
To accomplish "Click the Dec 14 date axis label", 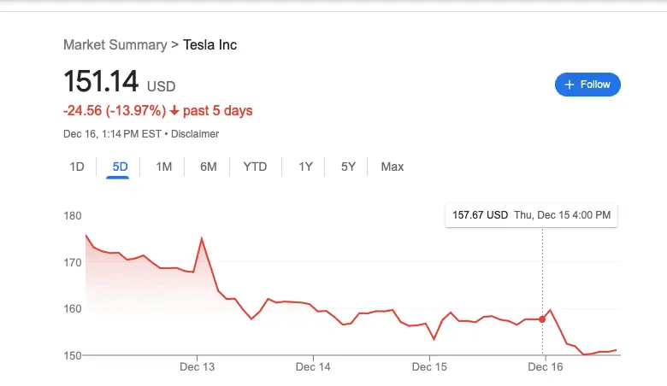I will (313, 367).
